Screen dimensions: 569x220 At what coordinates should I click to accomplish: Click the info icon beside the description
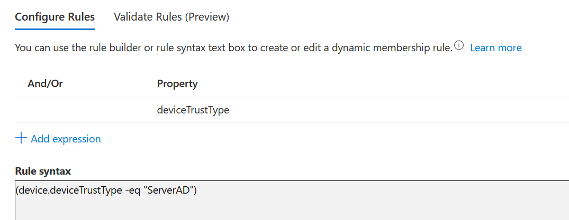[459, 46]
